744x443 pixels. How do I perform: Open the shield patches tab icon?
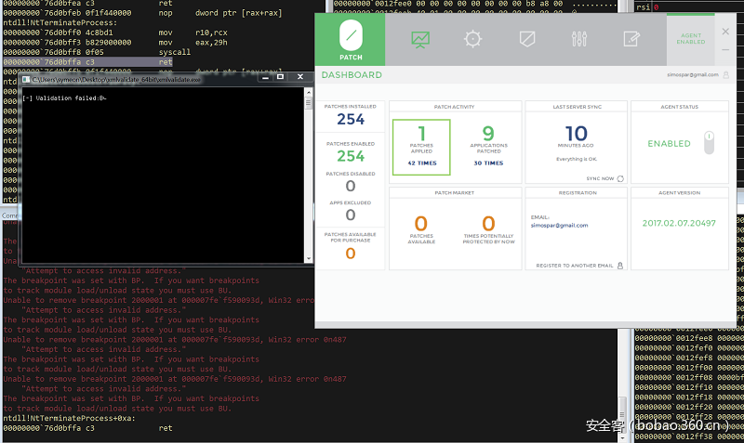pyautogui.click(x=526, y=39)
